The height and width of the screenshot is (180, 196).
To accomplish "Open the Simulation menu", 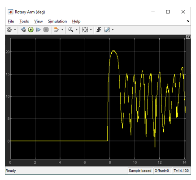I will [x=57, y=22].
